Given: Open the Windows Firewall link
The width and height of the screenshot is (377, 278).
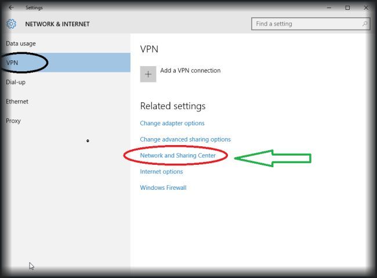Looking at the screenshot, I should point(163,187).
